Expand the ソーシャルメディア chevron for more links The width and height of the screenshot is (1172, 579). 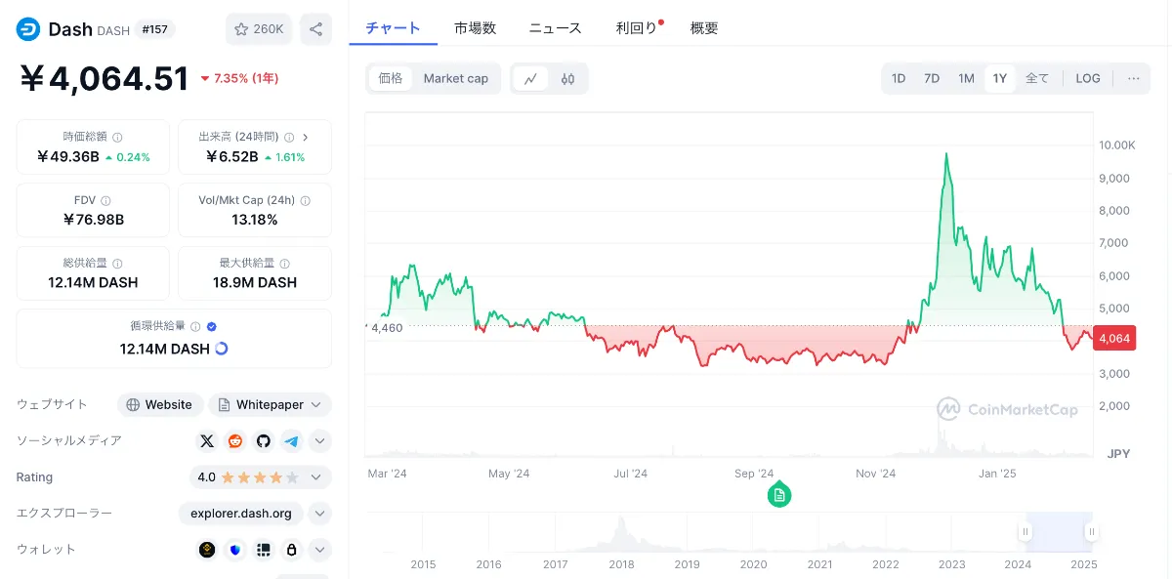319,440
